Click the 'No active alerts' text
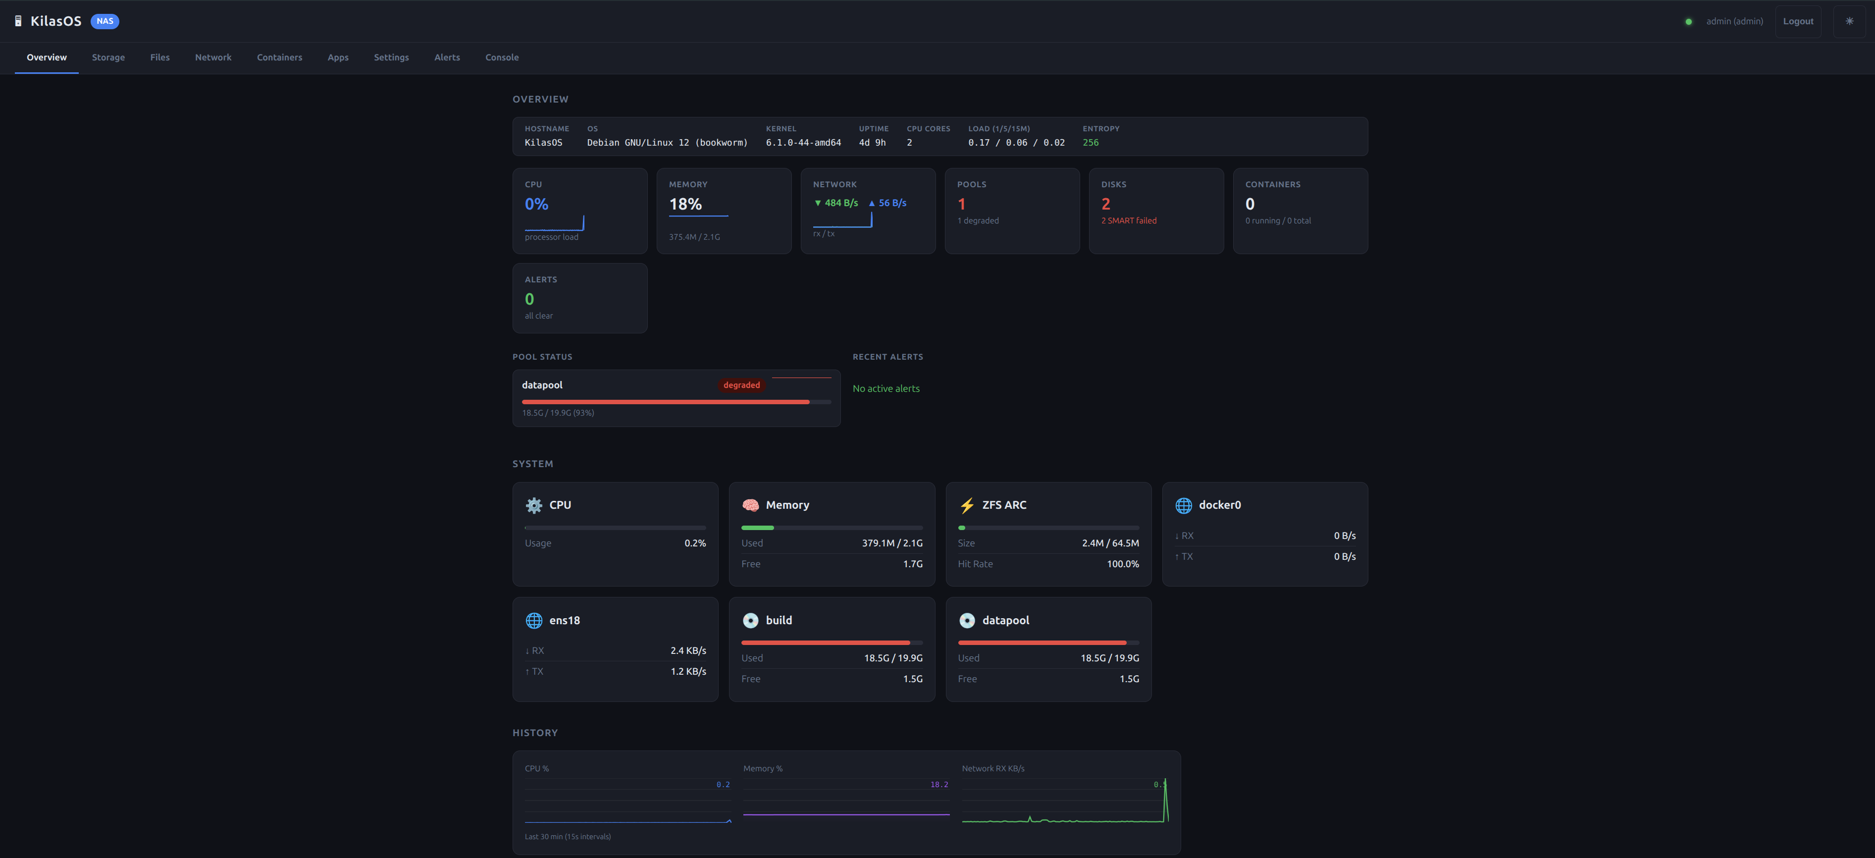The width and height of the screenshot is (1875, 858). (x=886, y=389)
